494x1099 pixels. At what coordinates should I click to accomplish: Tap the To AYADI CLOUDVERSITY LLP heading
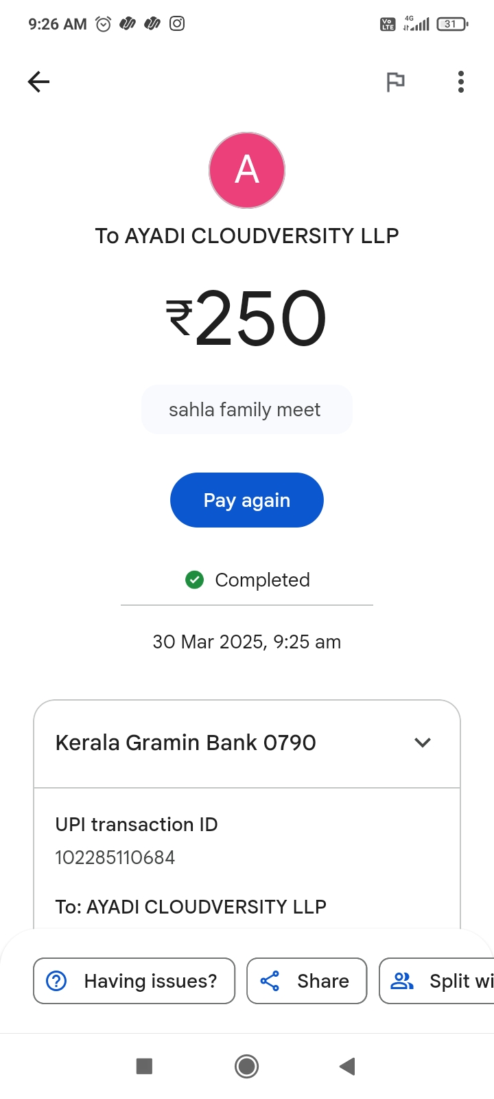[x=247, y=236]
